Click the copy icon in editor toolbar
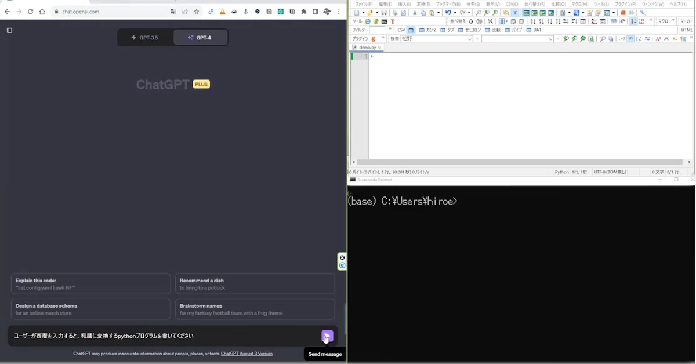This screenshot has width=696, height=364. click(x=423, y=13)
